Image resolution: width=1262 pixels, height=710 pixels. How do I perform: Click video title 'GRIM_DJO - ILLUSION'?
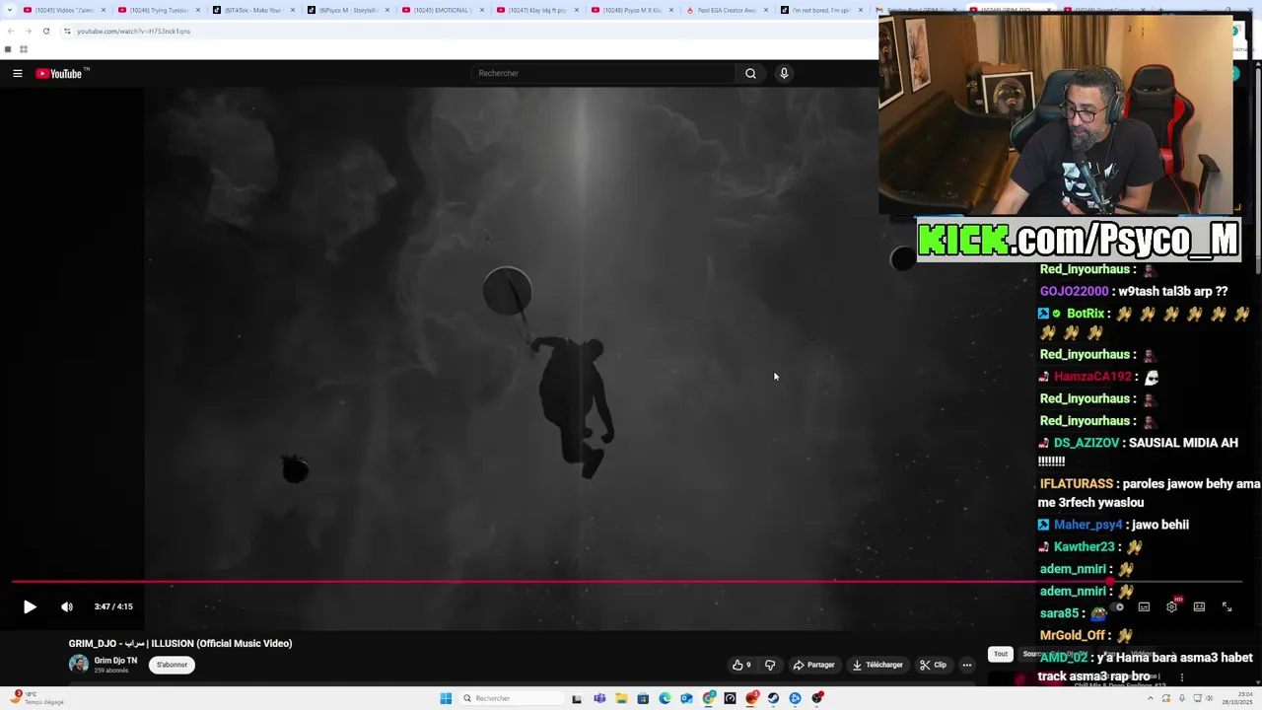click(180, 643)
